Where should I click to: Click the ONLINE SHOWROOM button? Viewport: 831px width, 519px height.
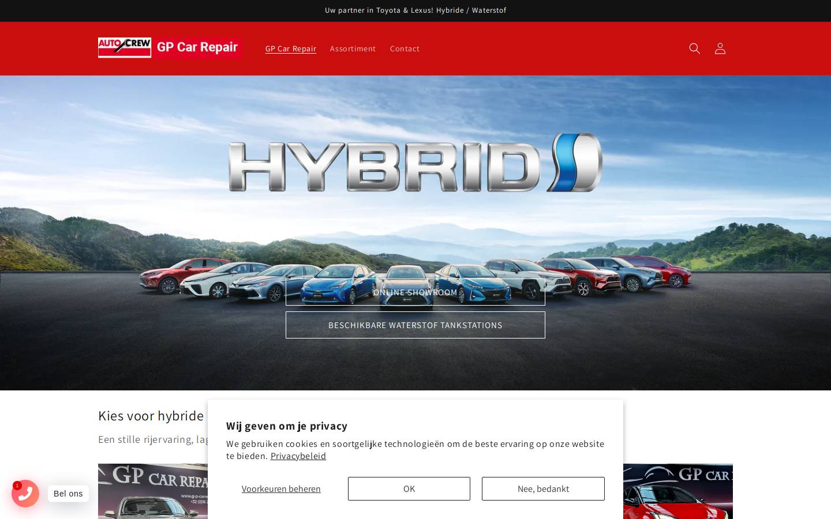click(415, 292)
